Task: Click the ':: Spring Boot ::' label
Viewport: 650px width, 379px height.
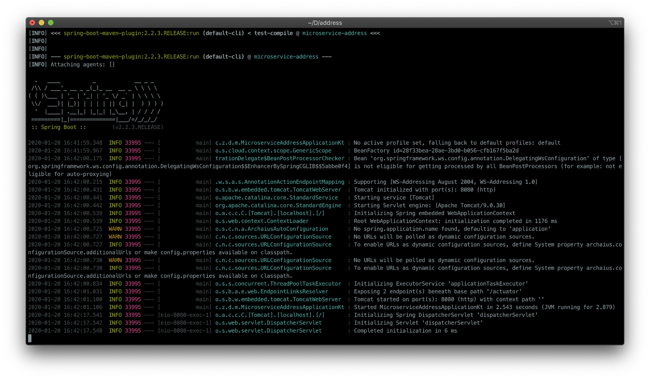Action: [58, 127]
